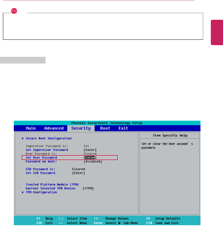This screenshot has width=223, height=231.
Task: Click the Sub-Menu triangle icon in footer
Action: 120,223
